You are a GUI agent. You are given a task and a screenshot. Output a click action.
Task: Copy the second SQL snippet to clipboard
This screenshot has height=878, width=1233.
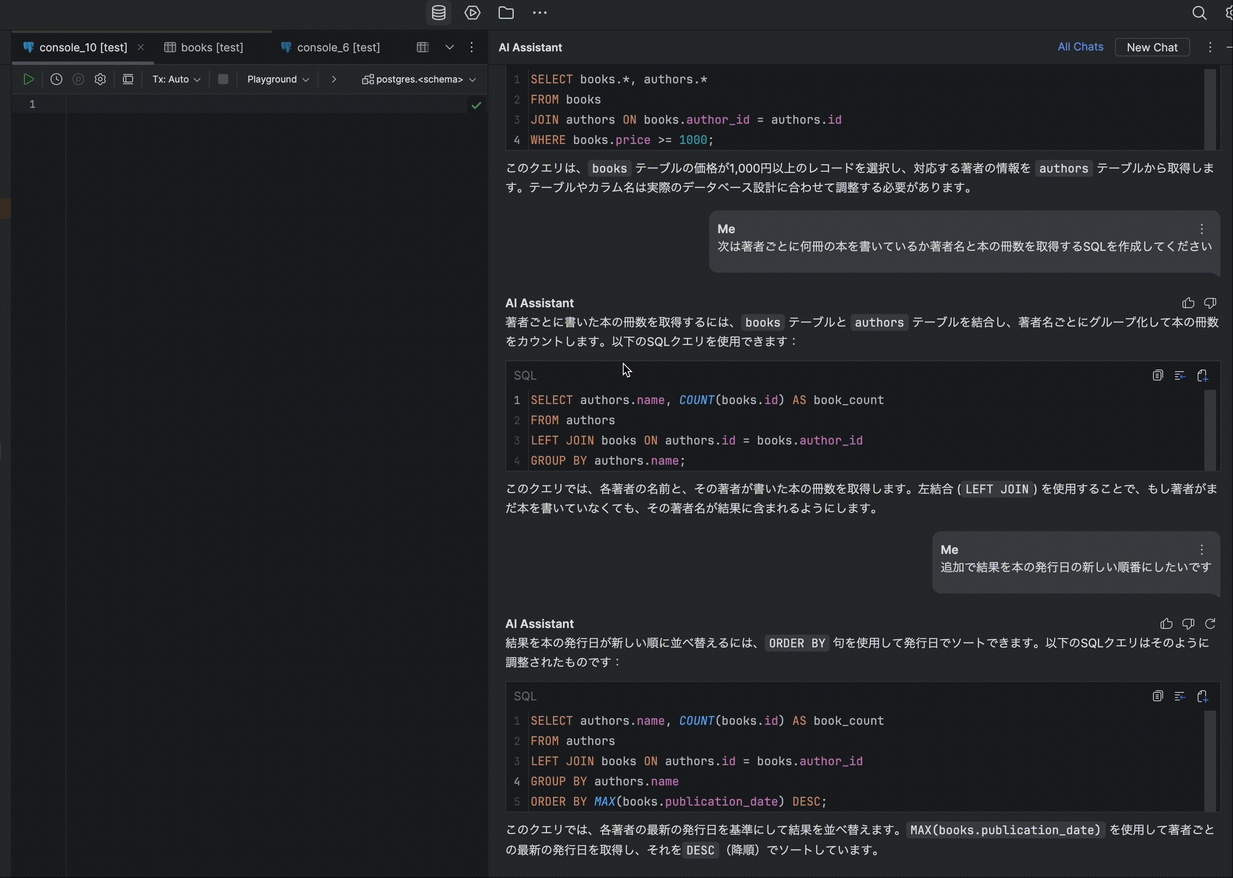[1157, 375]
